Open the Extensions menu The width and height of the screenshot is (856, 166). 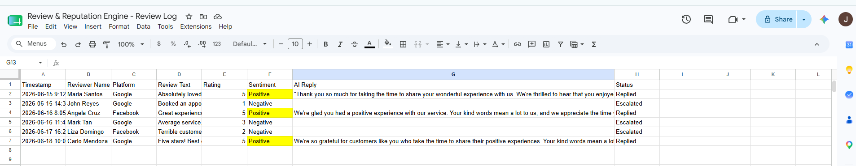tap(196, 26)
